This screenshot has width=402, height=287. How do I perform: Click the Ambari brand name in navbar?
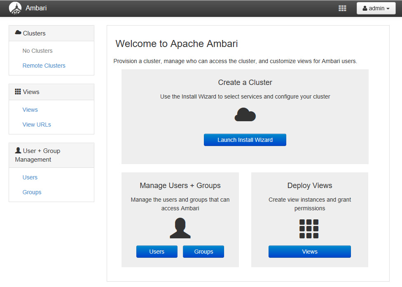coord(36,8)
